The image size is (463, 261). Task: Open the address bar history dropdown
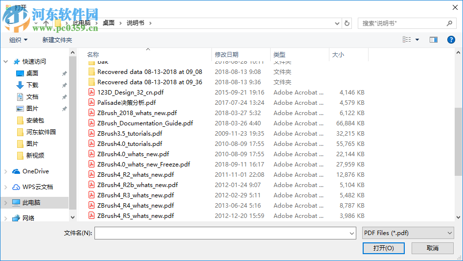337,24
